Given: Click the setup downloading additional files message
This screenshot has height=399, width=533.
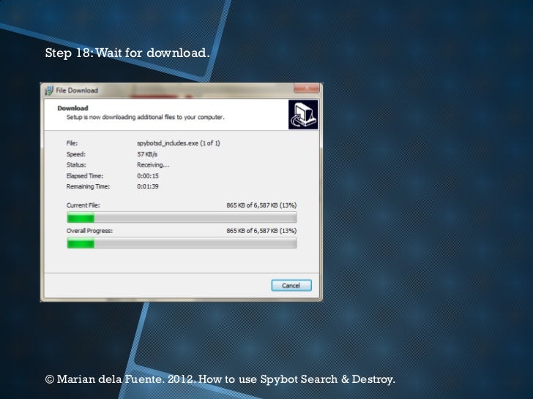Looking at the screenshot, I should tap(146, 117).
